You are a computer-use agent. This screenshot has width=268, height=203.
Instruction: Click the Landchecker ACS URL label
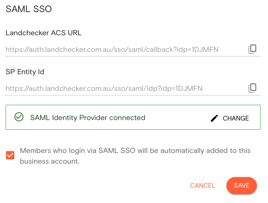click(x=43, y=33)
